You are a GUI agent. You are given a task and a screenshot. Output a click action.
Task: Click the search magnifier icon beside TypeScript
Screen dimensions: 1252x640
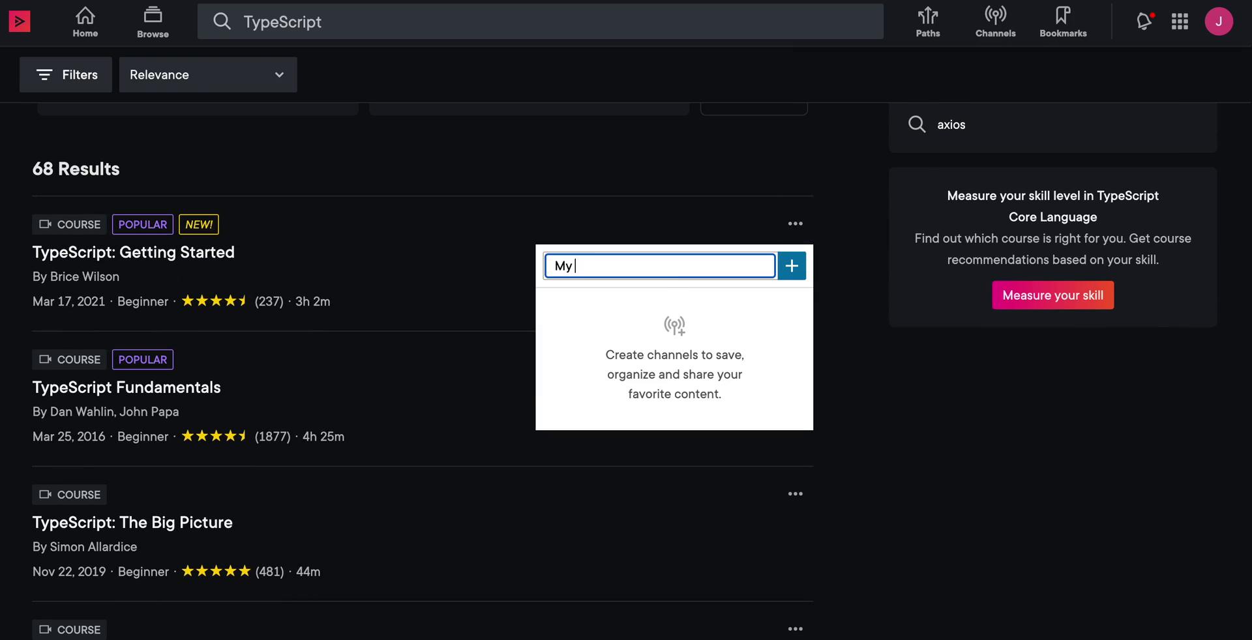coord(222,22)
